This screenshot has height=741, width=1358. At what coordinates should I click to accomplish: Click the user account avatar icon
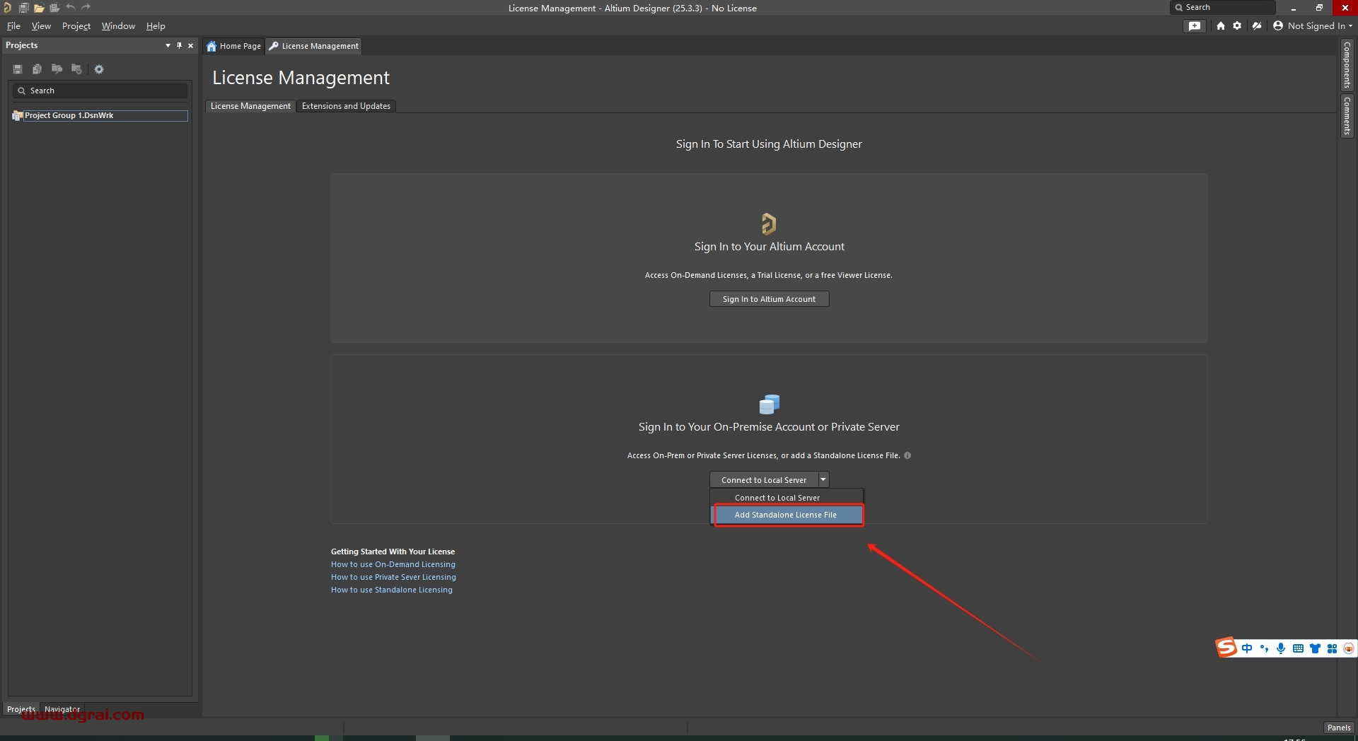(x=1278, y=26)
